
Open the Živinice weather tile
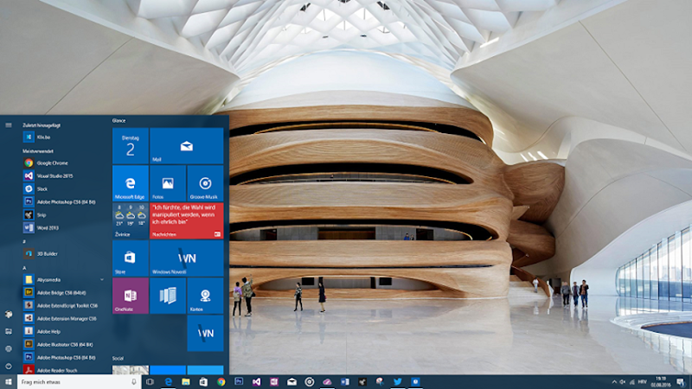click(x=131, y=220)
